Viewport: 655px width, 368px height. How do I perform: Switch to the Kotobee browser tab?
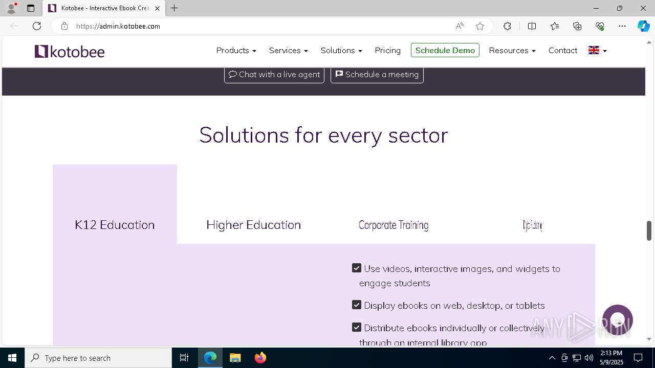[104, 8]
